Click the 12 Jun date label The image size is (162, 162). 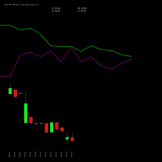(x=25, y=154)
